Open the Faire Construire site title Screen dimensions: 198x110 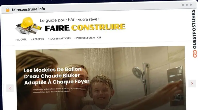click(x=85, y=27)
